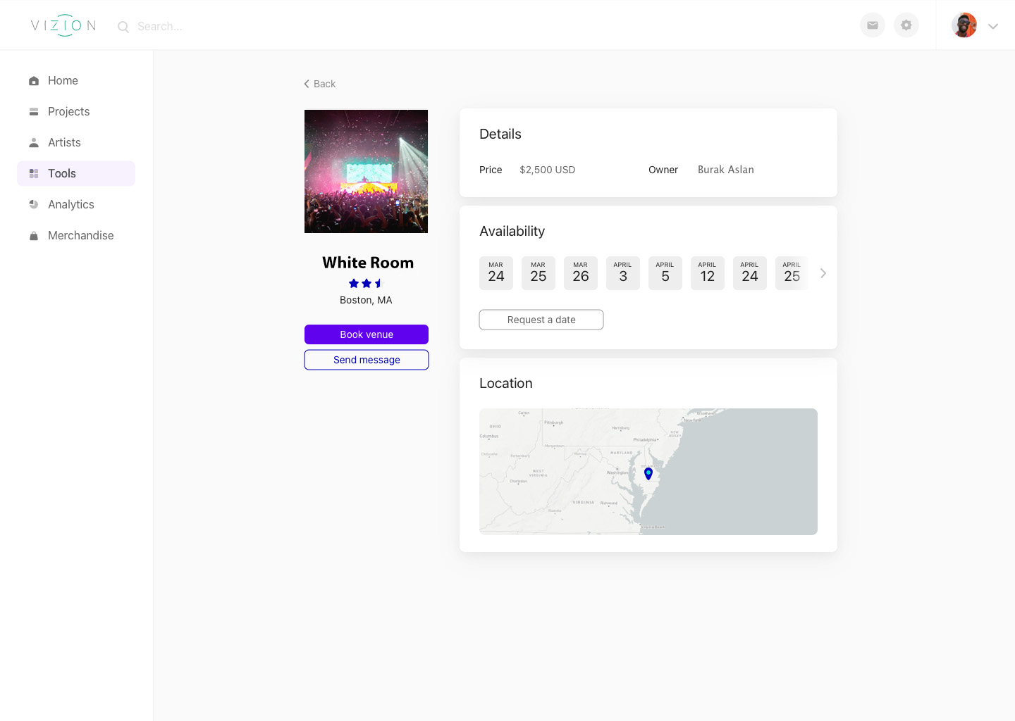
Task: Click the Request a date button
Action: click(x=541, y=320)
